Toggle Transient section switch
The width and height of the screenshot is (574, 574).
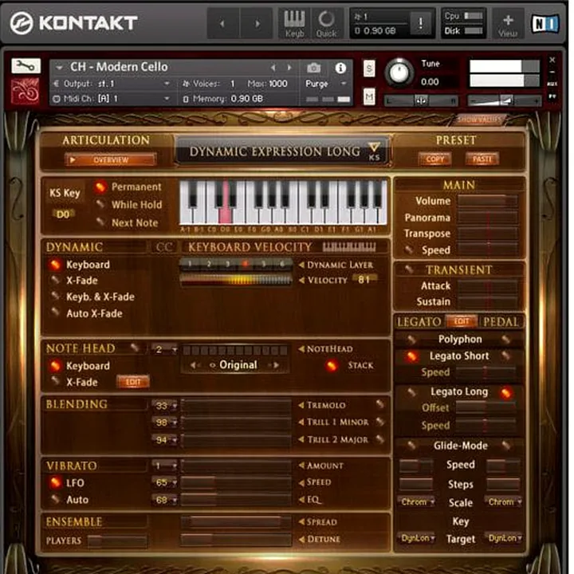[x=408, y=269]
